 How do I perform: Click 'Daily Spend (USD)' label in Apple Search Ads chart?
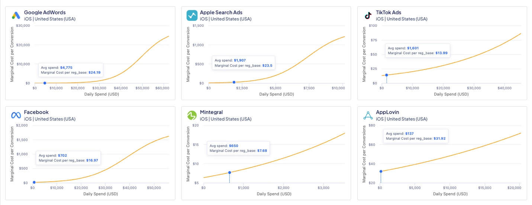click(277, 94)
